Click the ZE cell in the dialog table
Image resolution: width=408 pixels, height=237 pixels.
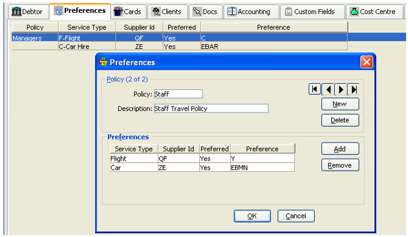178,167
